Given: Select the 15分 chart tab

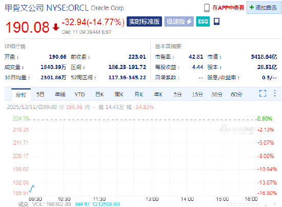Looking at the screenshot, I should click(197, 95).
